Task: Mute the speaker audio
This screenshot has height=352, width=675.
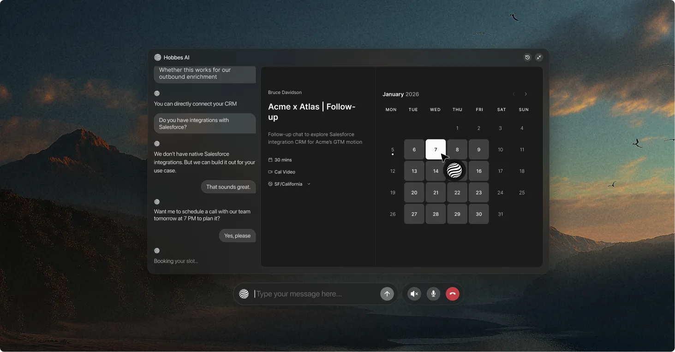Action: tap(414, 294)
